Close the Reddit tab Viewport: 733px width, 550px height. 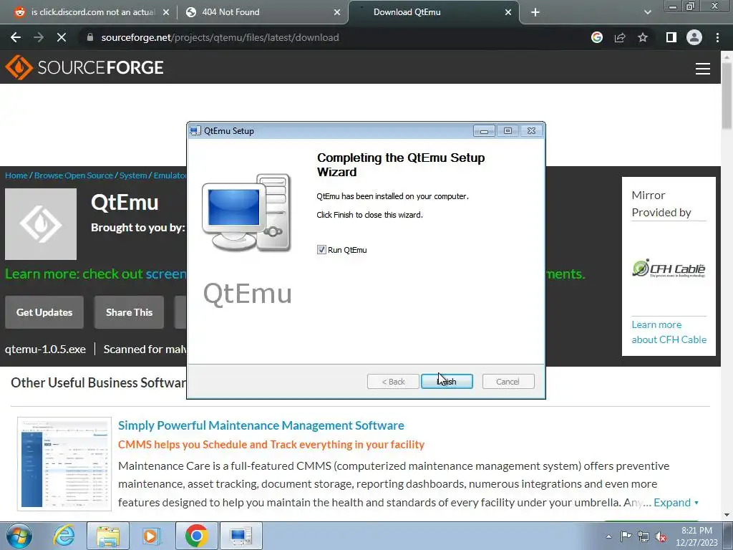(166, 13)
